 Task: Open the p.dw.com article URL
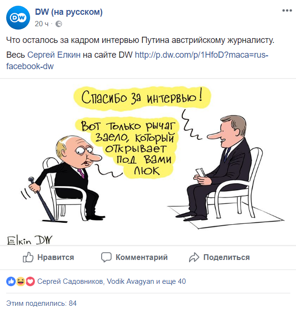pos(137,61)
